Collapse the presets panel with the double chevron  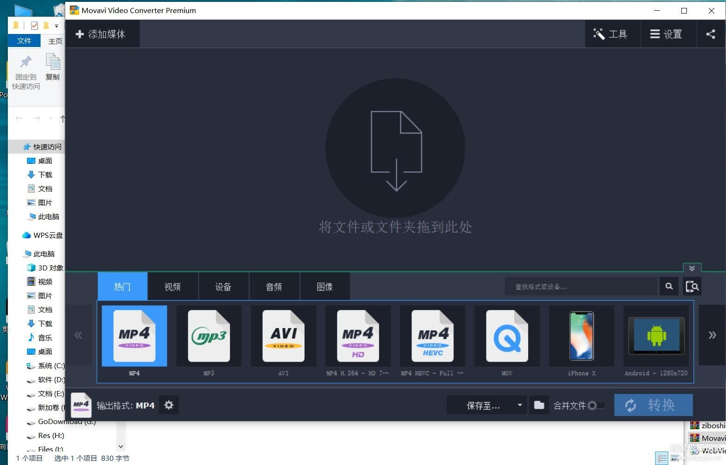pos(692,268)
